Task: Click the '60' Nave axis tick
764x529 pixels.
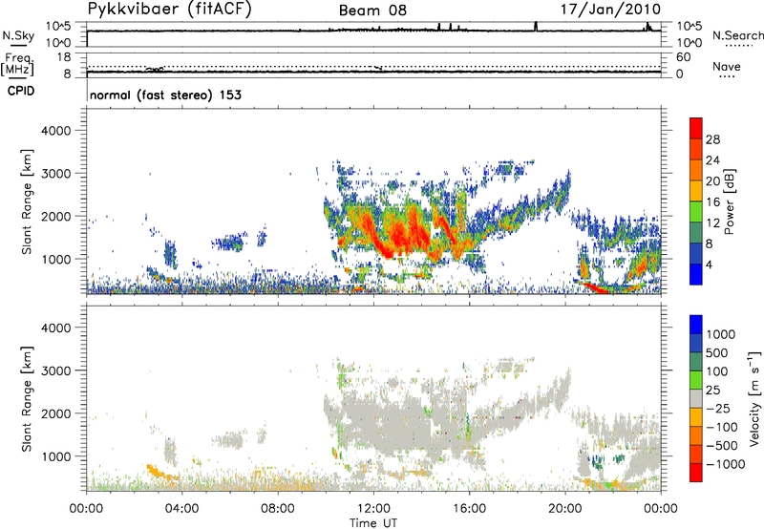Action: pyautogui.click(x=684, y=57)
